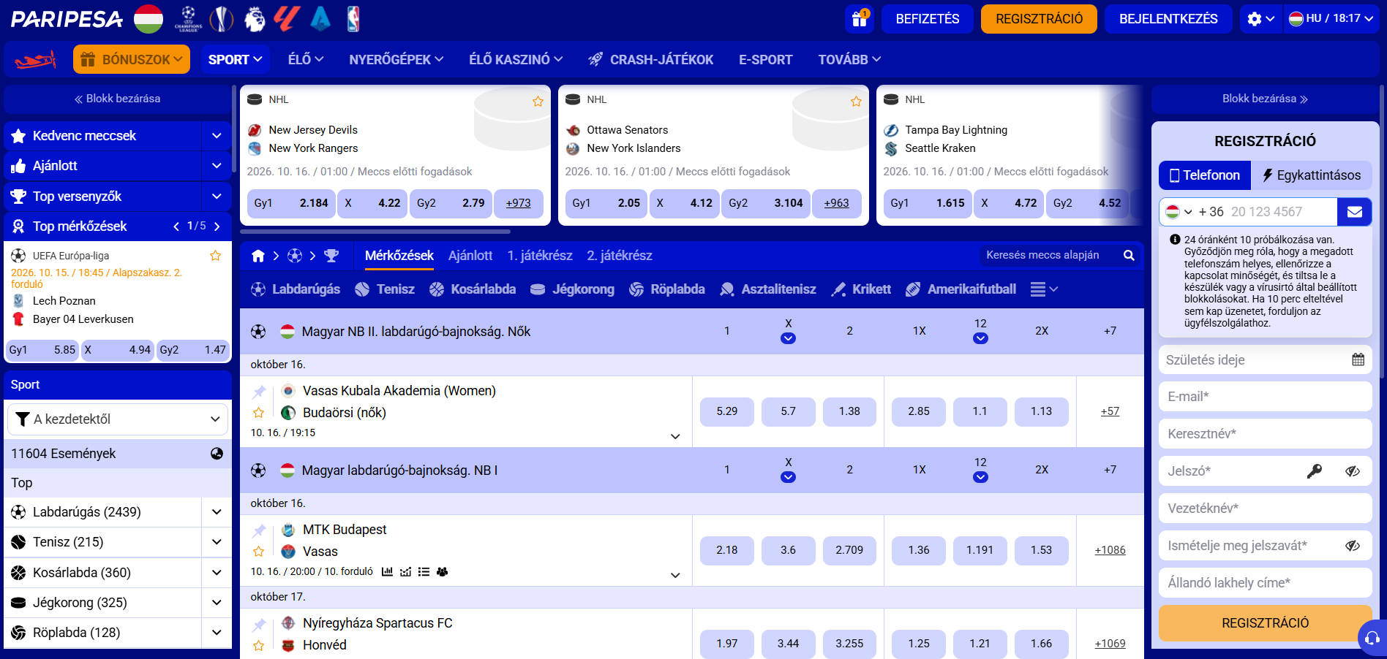Switch to Ajánlott matches tab
This screenshot has width=1387, height=659.
coord(470,256)
